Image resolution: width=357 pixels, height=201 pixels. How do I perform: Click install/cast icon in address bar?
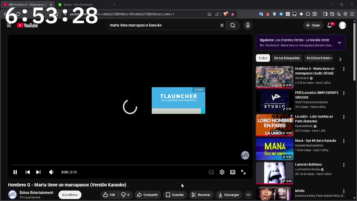[209, 14]
